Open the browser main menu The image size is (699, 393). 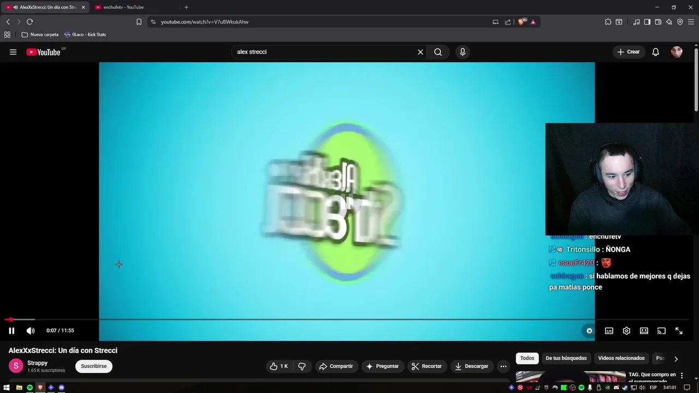[691, 22]
